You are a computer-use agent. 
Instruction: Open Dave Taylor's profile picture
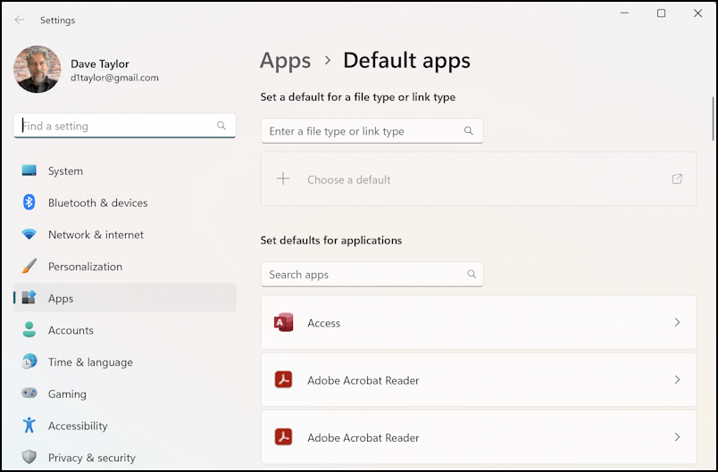click(x=38, y=69)
